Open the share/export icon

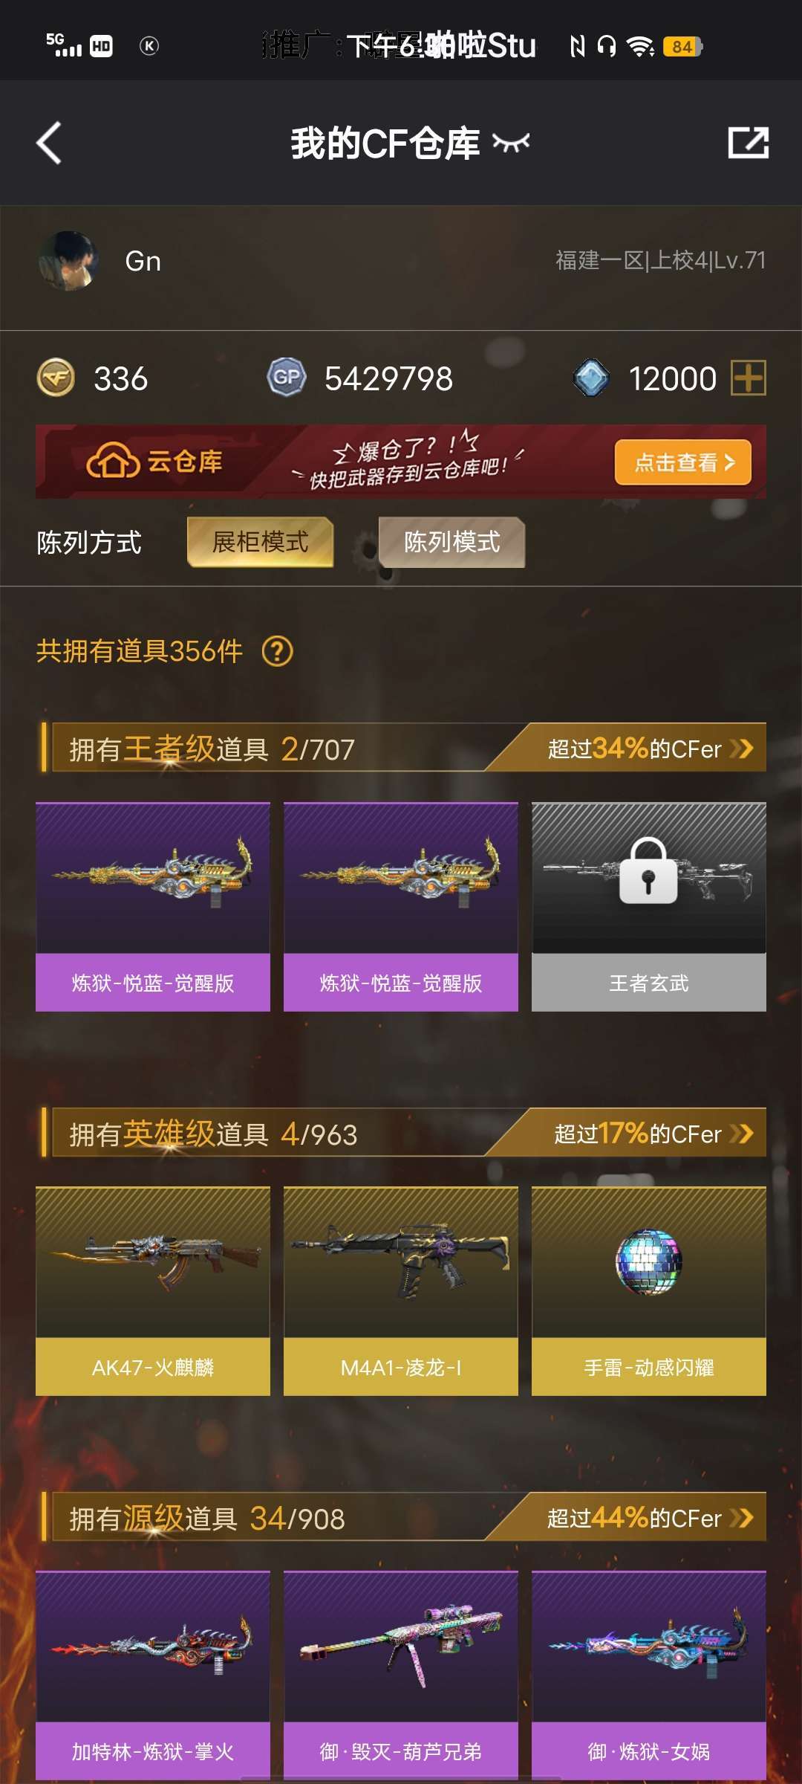tap(748, 143)
